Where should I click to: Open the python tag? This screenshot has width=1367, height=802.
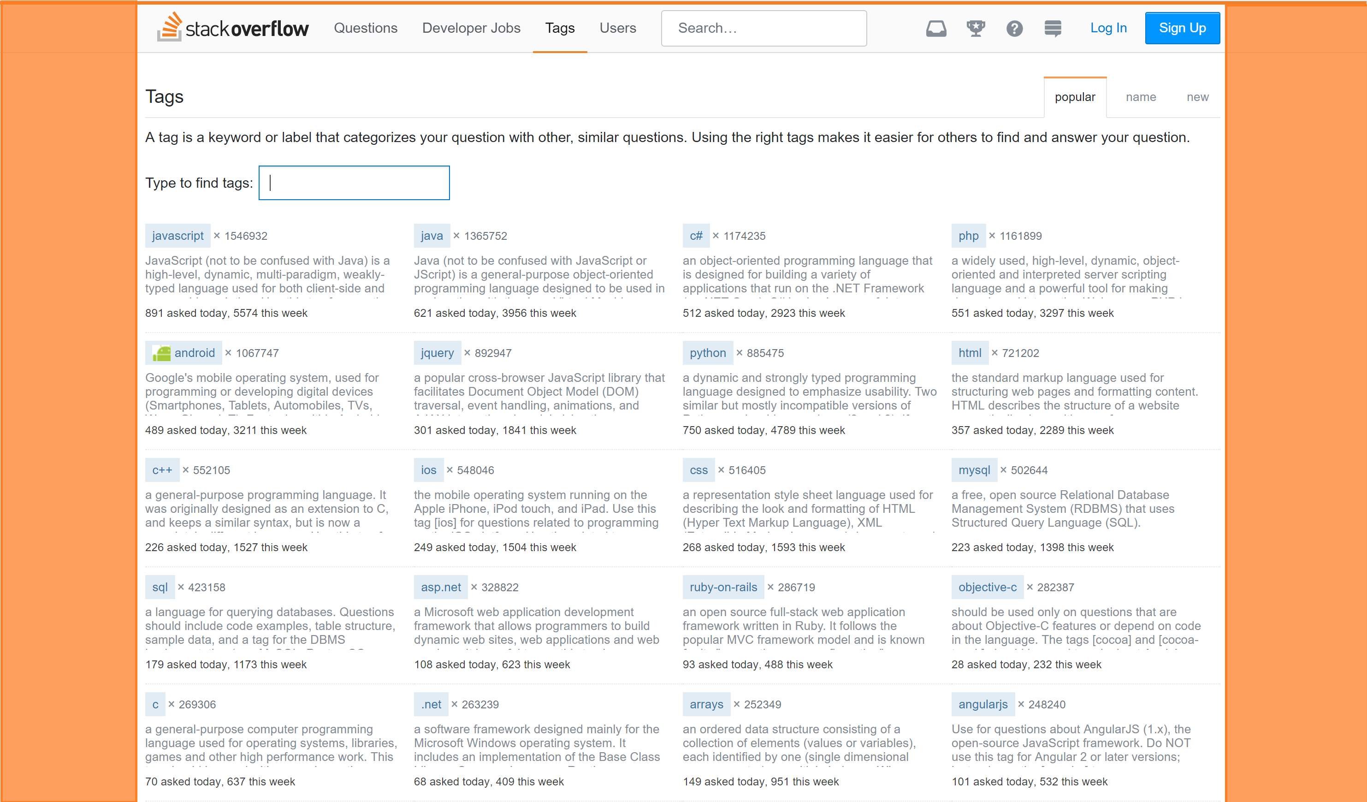(x=707, y=353)
